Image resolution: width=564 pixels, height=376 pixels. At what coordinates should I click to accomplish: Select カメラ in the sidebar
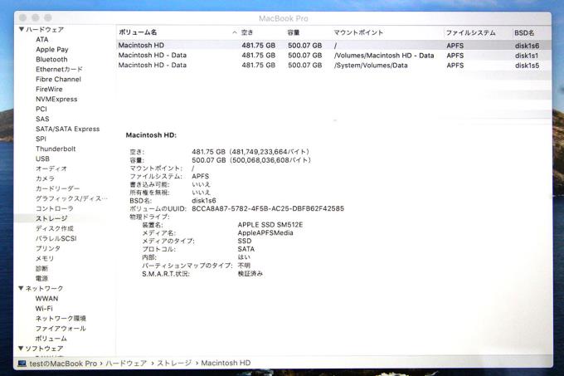click(45, 178)
